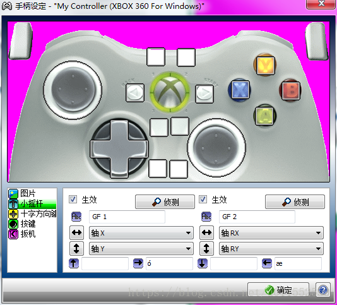
Task: Click the yellow Y button on controller
Action: tap(266, 66)
